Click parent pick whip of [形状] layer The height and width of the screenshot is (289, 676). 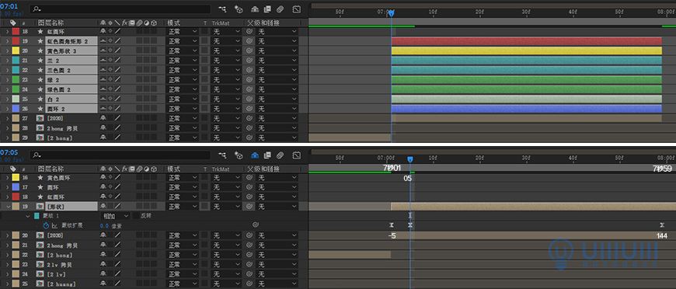point(249,207)
